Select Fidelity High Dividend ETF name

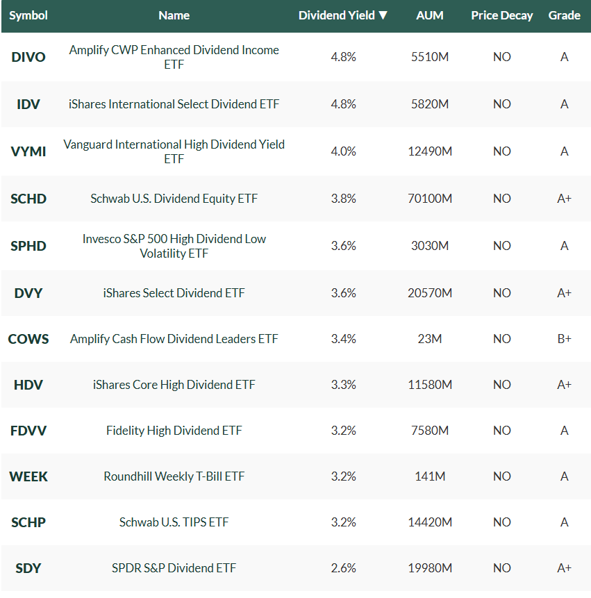[174, 431]
